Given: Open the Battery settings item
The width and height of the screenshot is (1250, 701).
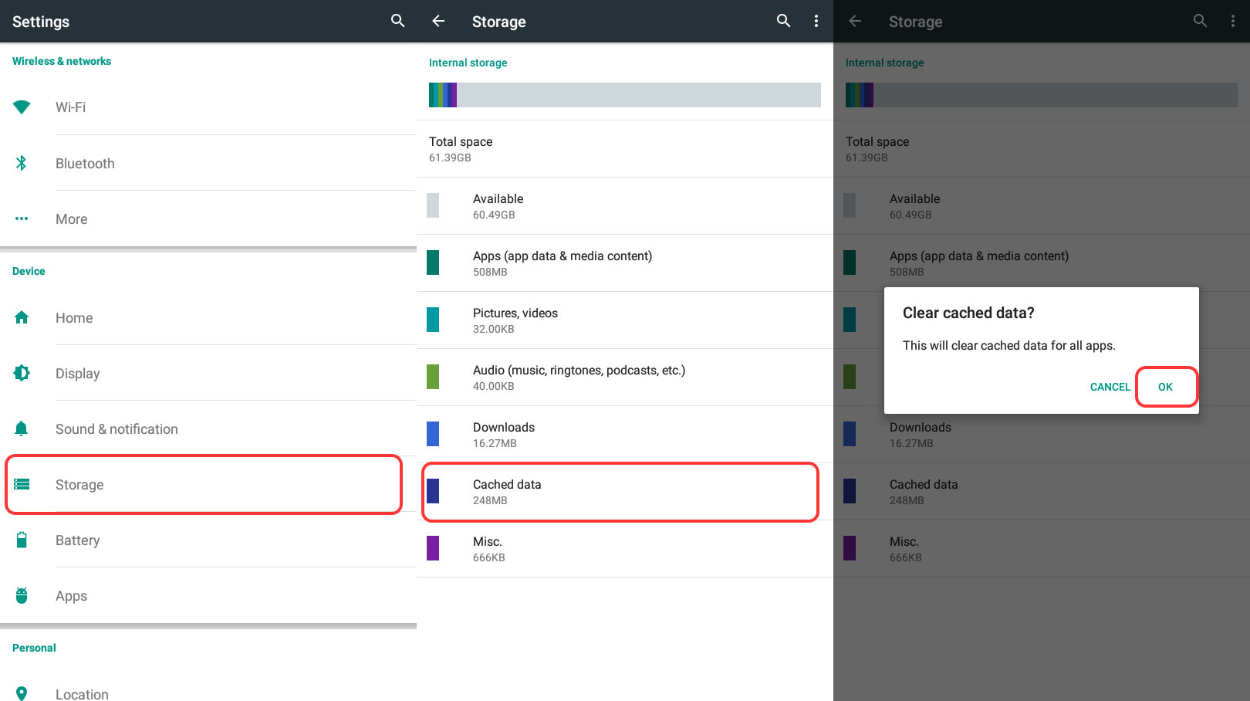Looking at the screenshot, I should tap(77, 540).
